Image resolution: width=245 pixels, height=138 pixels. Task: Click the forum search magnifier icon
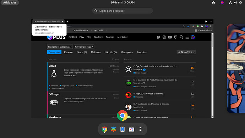coord(181,37)
